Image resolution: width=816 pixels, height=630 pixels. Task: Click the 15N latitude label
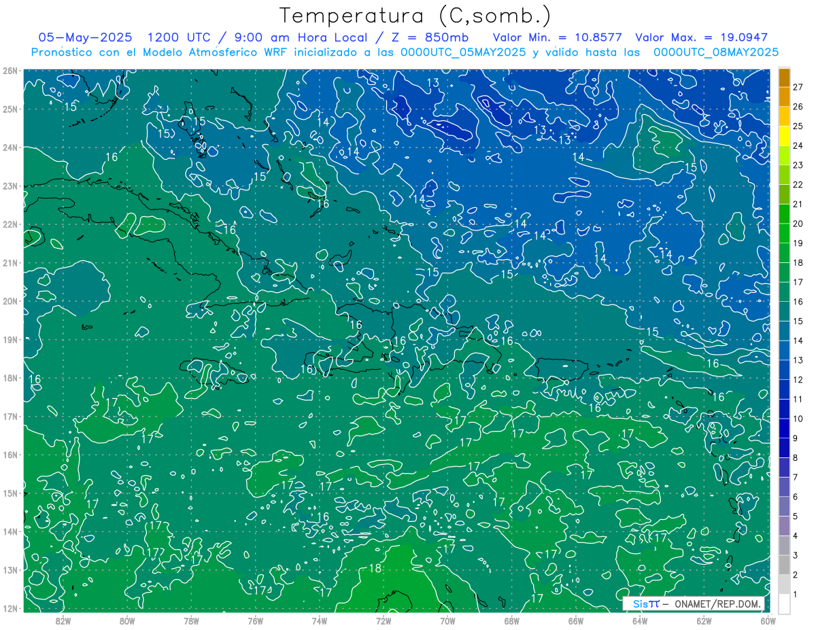pos(10,493)
